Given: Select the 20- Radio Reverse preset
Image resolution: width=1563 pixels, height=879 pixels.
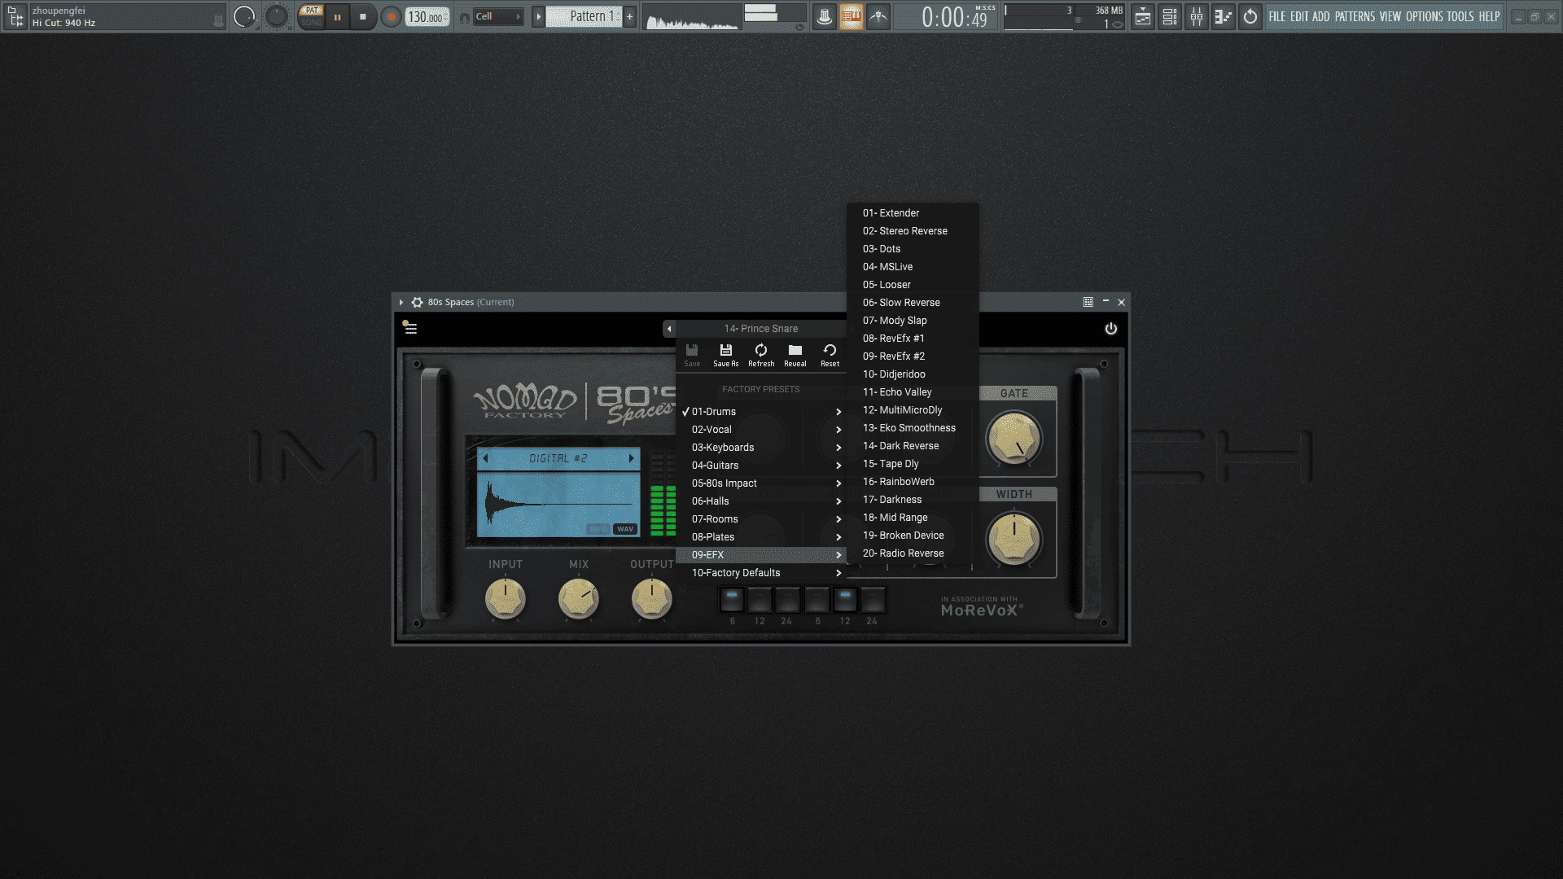Looking at the screenshot, I should (x=913, y=553).
